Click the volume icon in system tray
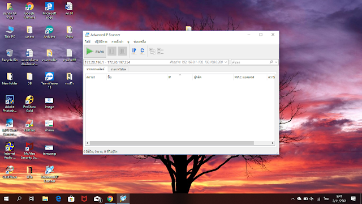Screen dimensions: 362x204 (312, 199)
